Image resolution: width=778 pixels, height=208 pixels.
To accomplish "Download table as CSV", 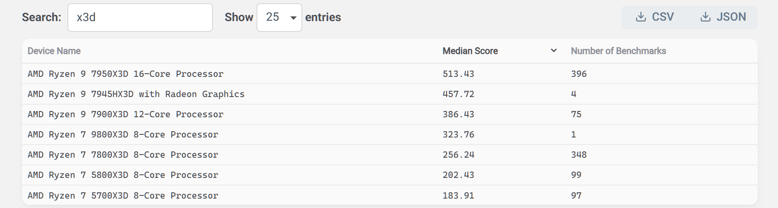I will coord(655,17).
